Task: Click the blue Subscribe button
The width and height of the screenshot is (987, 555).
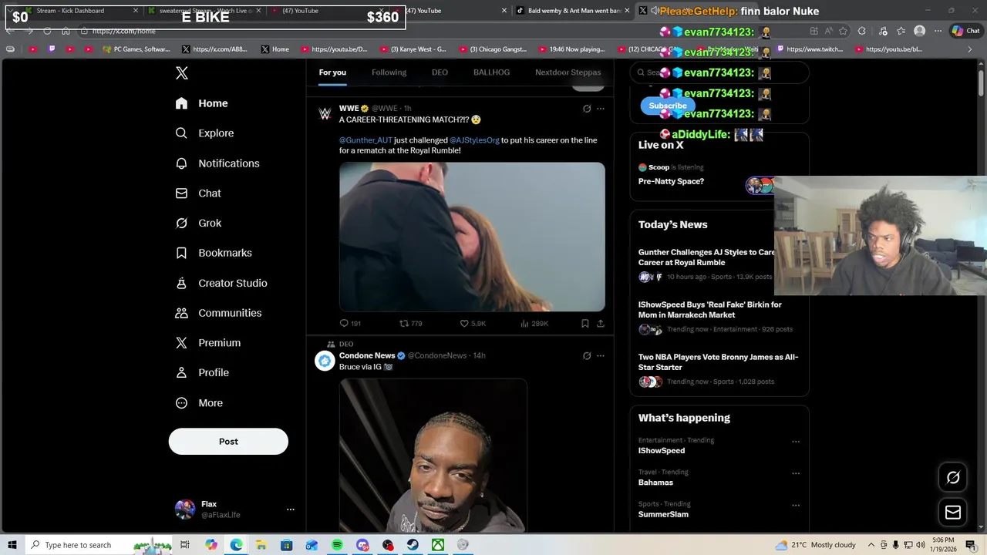Action: pyautogui.click(x=668, y=106)
